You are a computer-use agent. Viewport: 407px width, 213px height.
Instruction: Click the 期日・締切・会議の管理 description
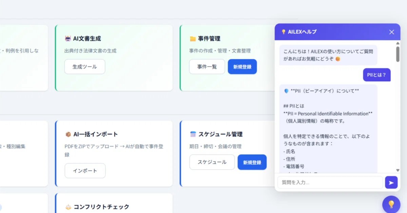pyautogui.click(x=215, y=147)
